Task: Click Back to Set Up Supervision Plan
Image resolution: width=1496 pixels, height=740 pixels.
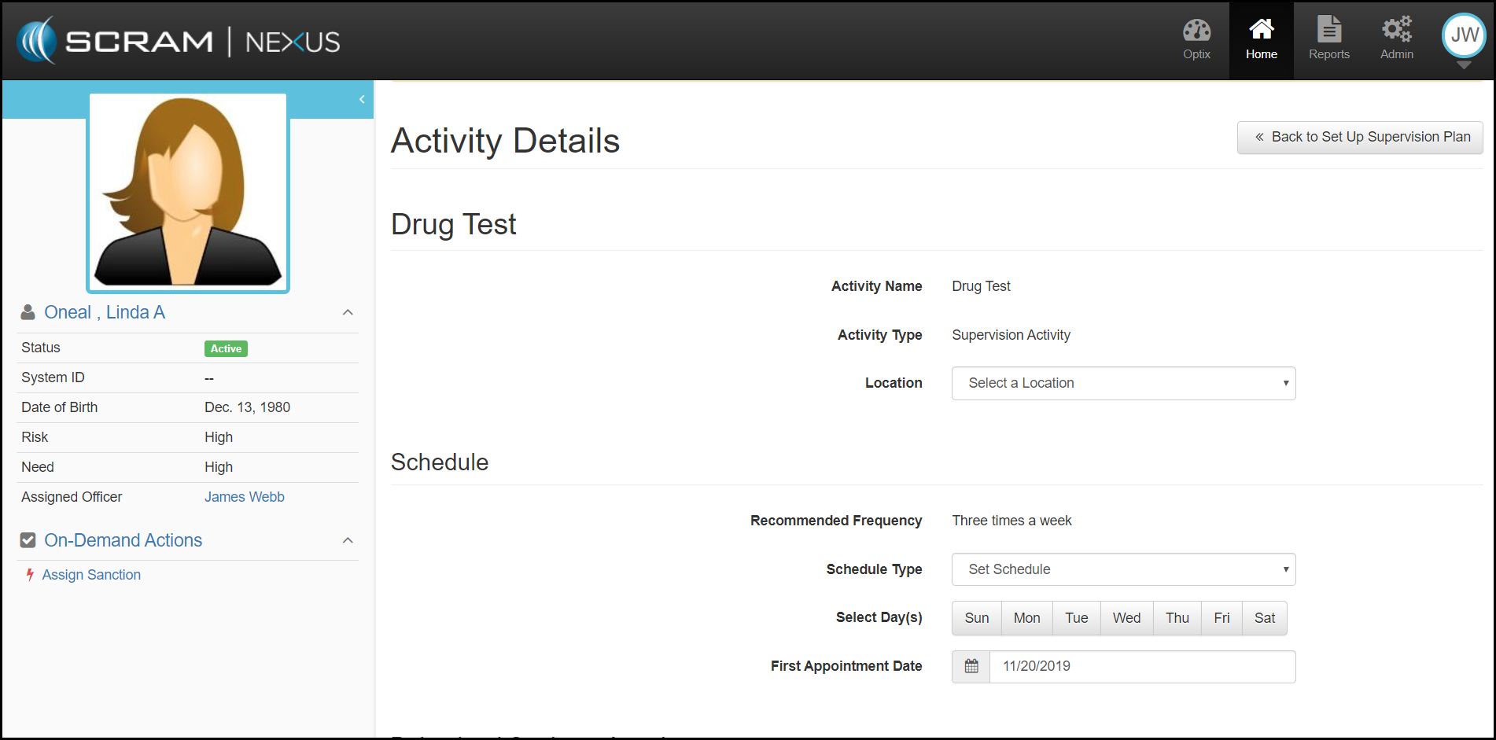Action: tap(1360, 137)
